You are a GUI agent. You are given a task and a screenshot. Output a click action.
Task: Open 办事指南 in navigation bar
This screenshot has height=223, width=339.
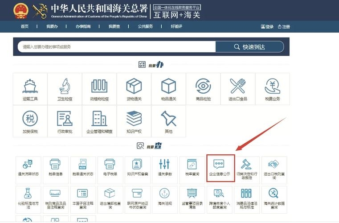(83, 26)
